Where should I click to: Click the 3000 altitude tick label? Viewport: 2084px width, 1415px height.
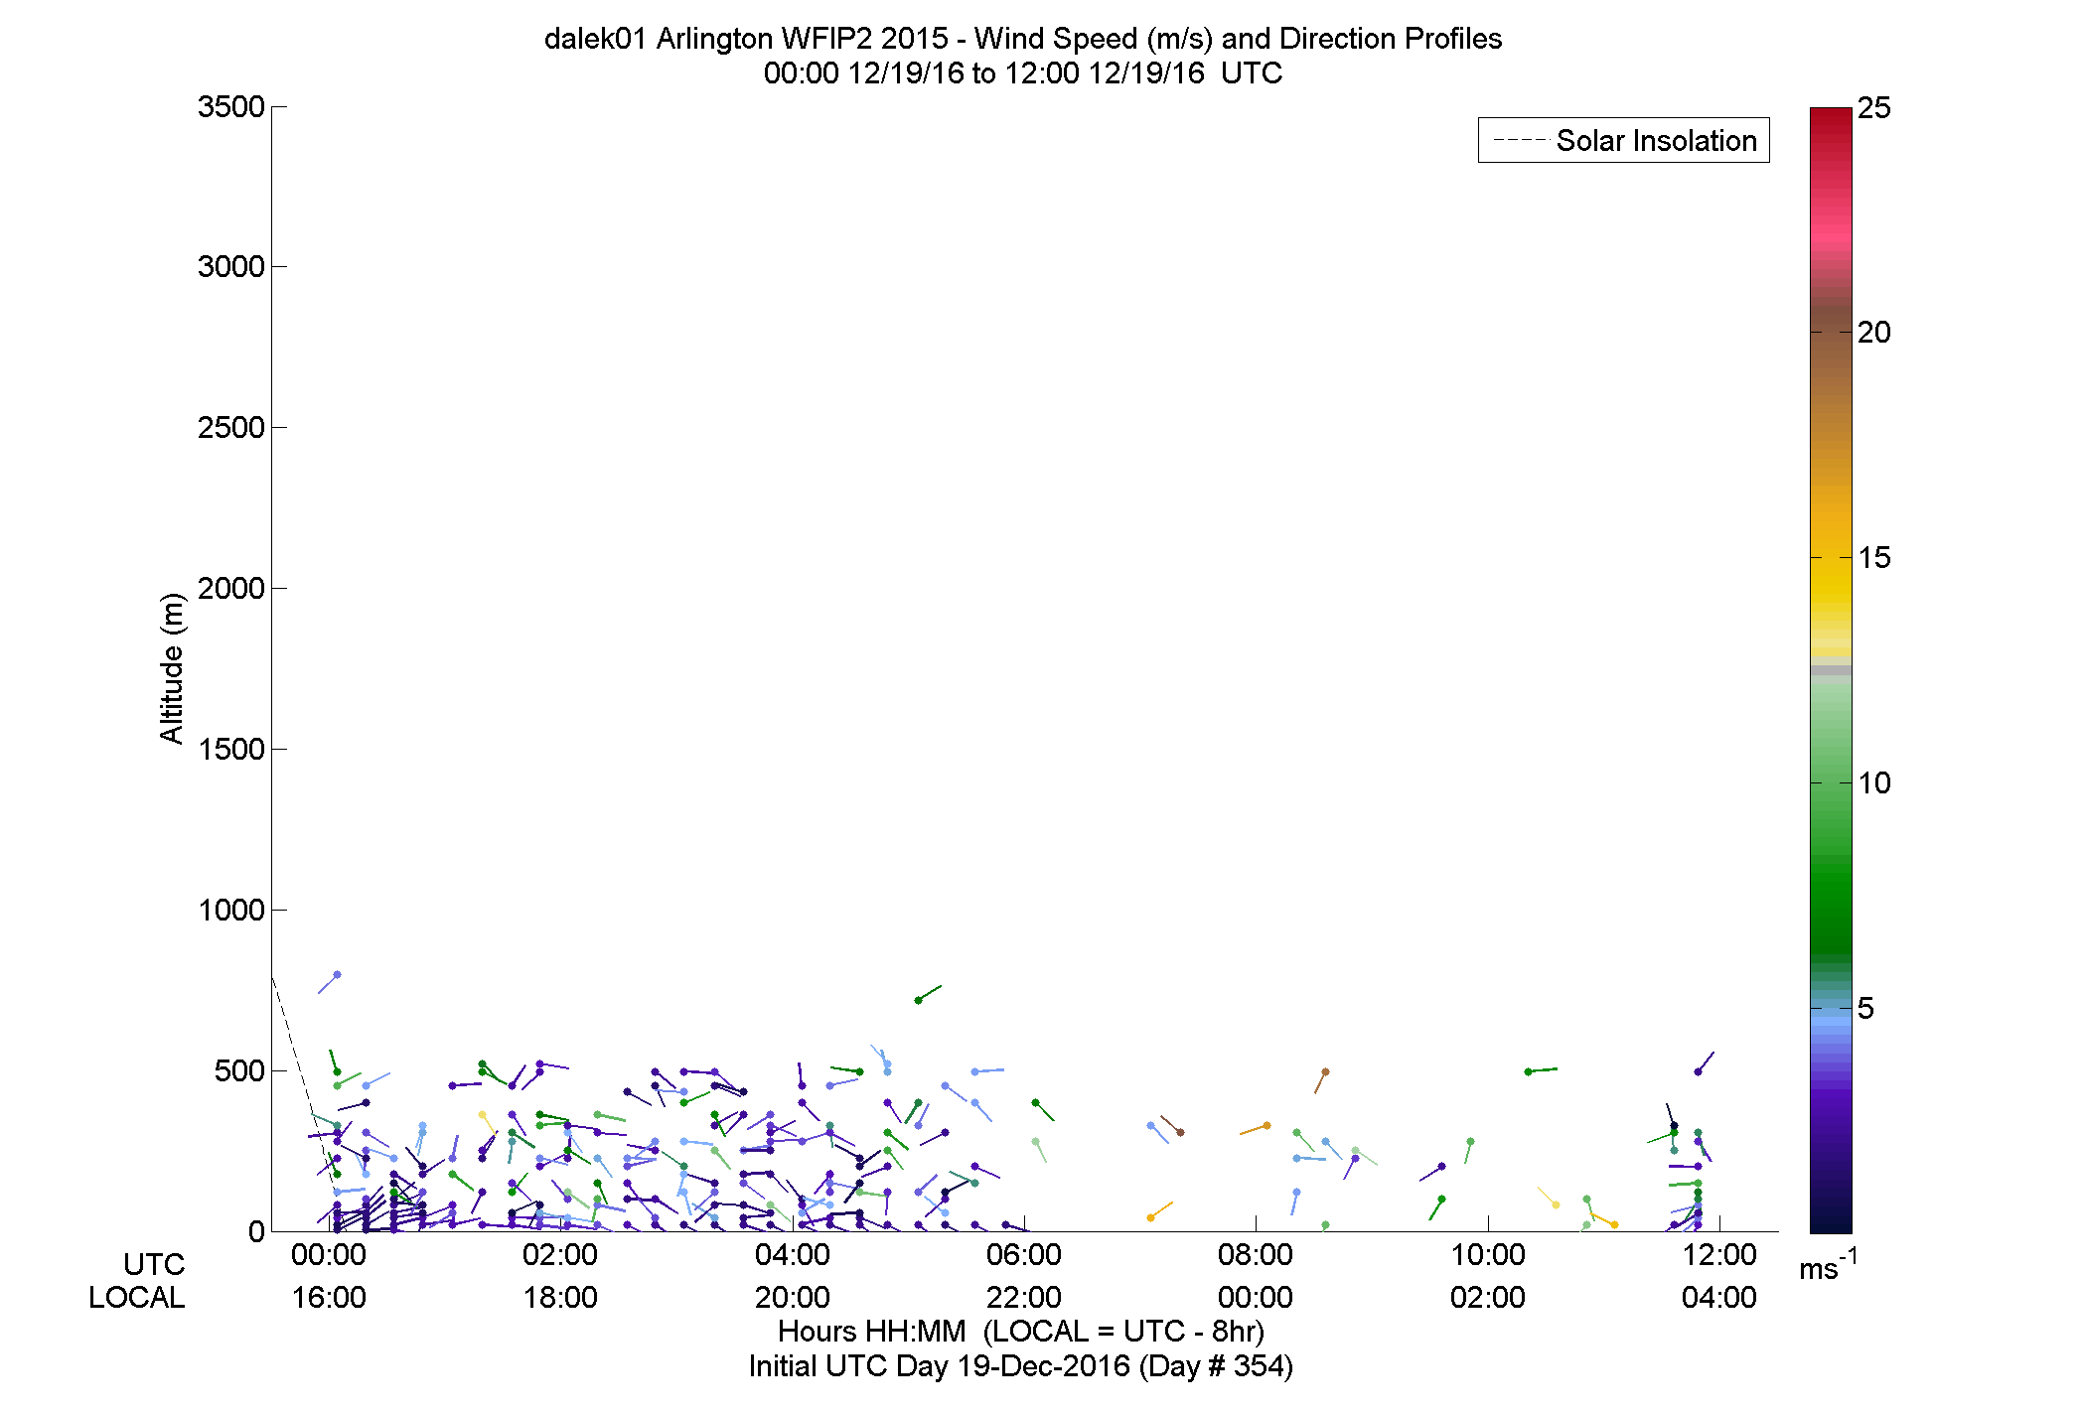230,266
